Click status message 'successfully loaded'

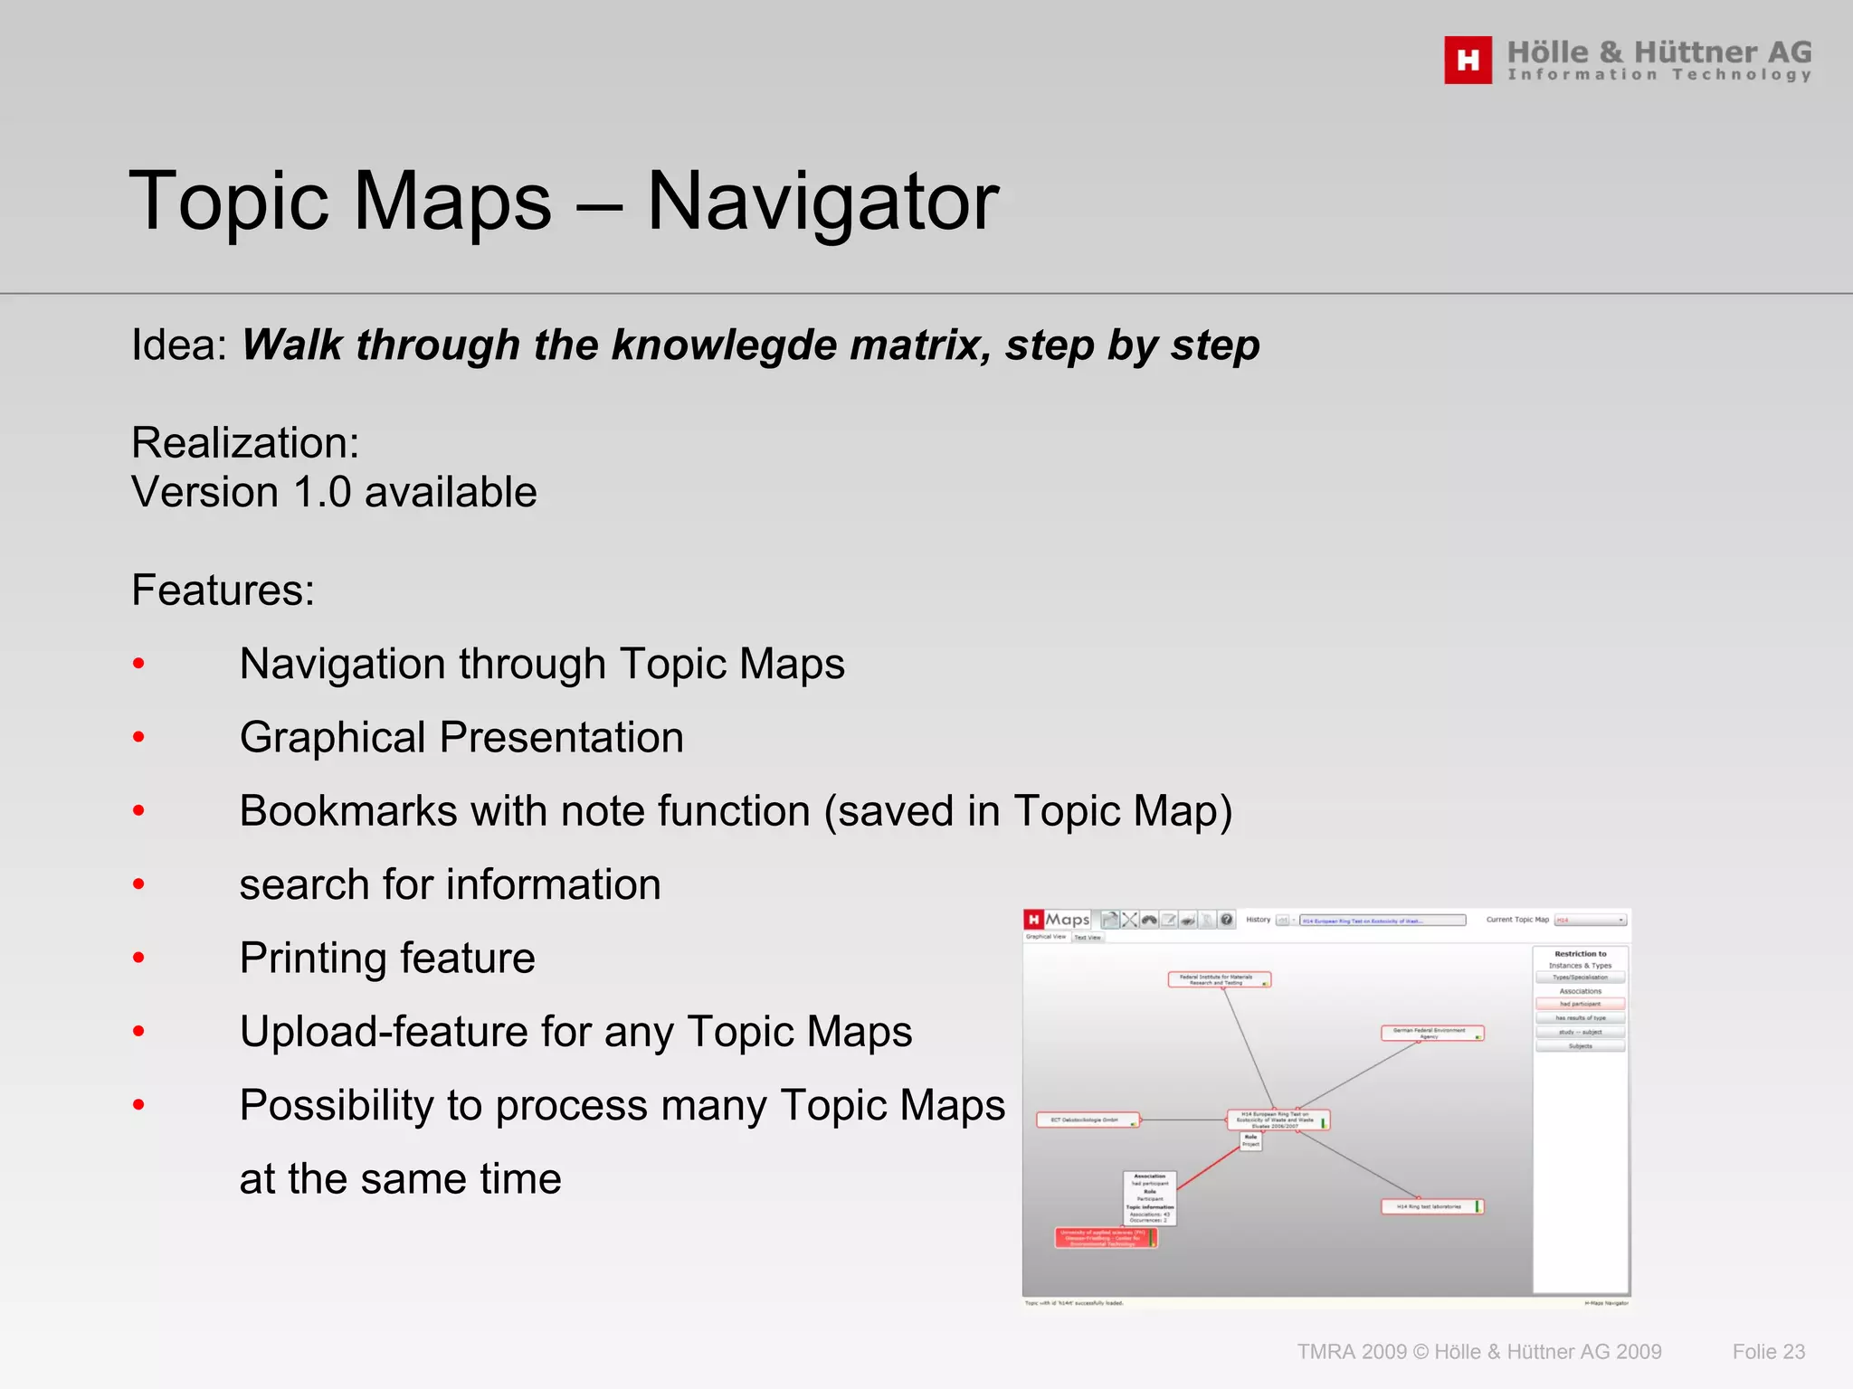(1099, 1303)
